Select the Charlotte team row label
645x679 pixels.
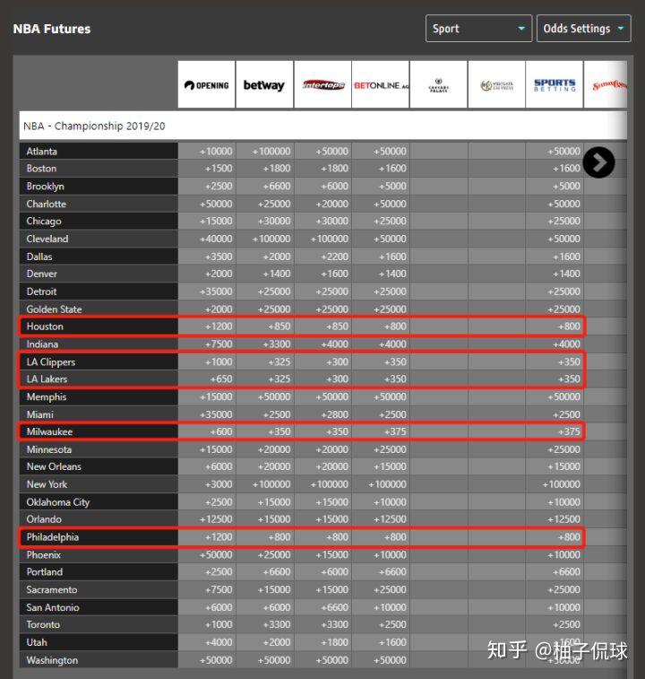click(99, 204)
